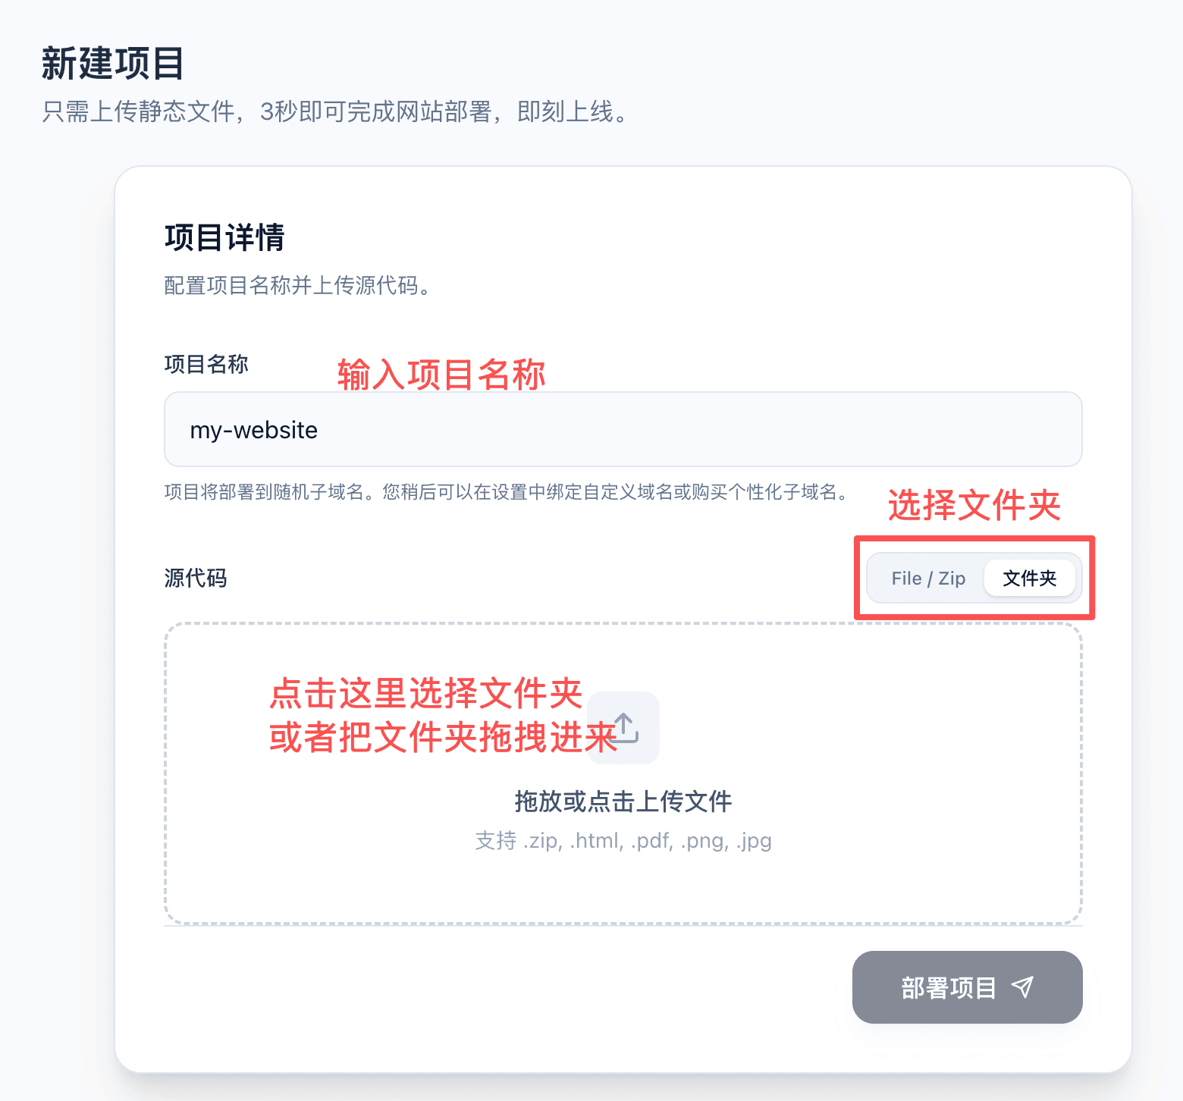Click the 项目名称 field label

[206, 364]
